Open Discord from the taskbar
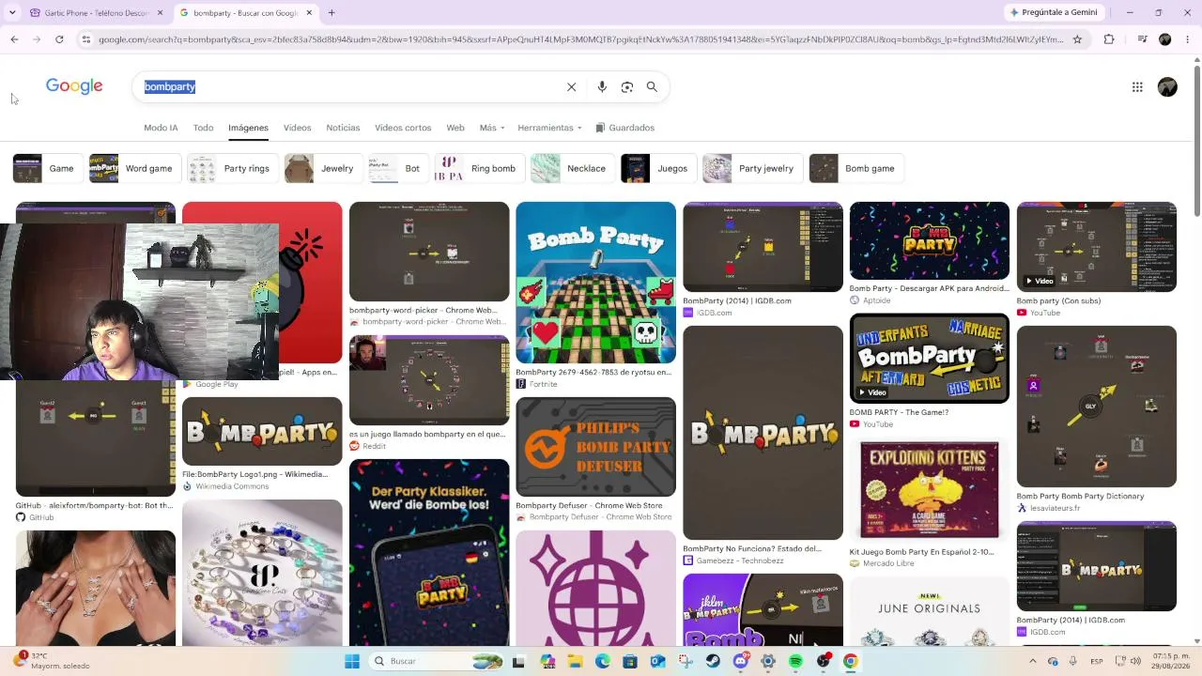This screenshot has width=1202, height=676. [741, 661]
